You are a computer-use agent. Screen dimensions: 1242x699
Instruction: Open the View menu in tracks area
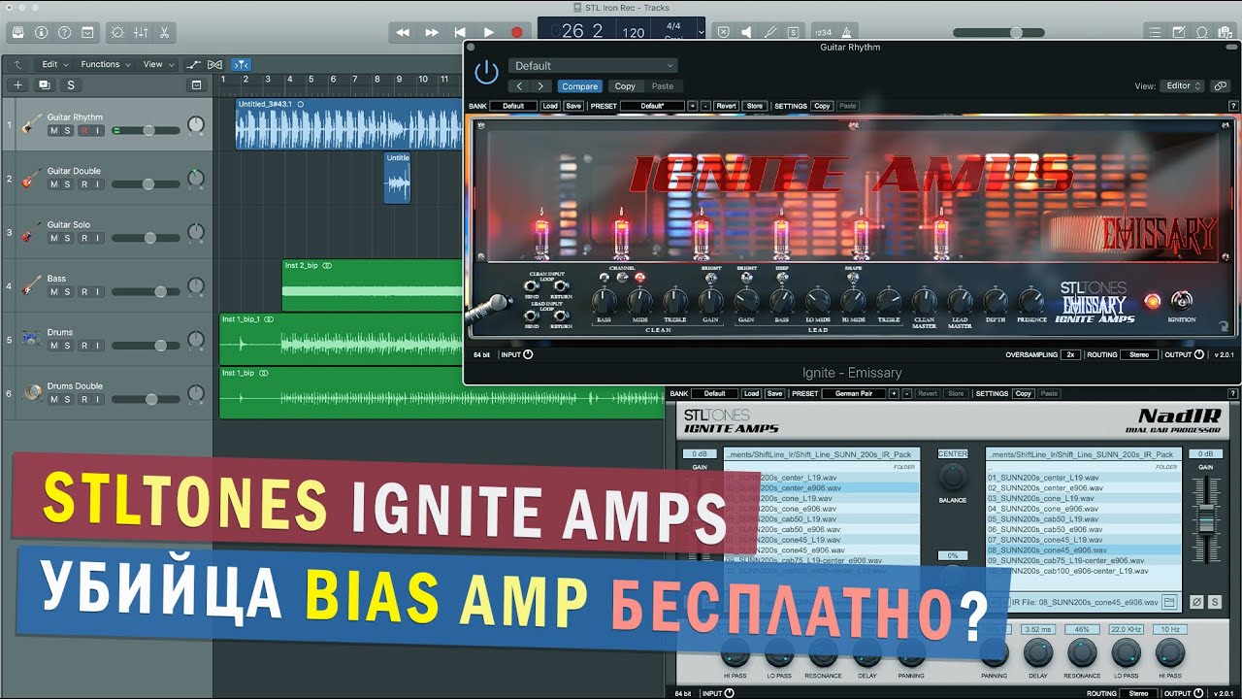click(x=157, y=65)
